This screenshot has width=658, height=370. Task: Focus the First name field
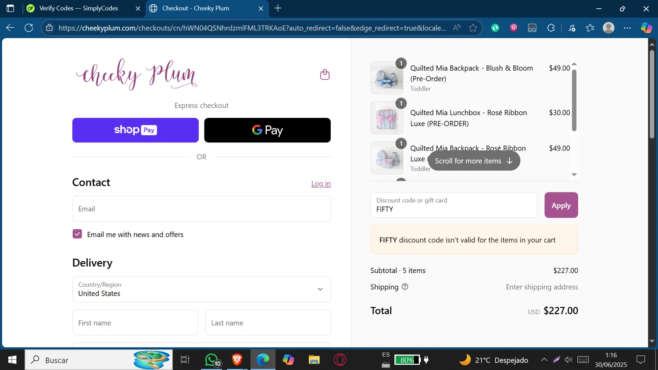(x=135, y=323)
